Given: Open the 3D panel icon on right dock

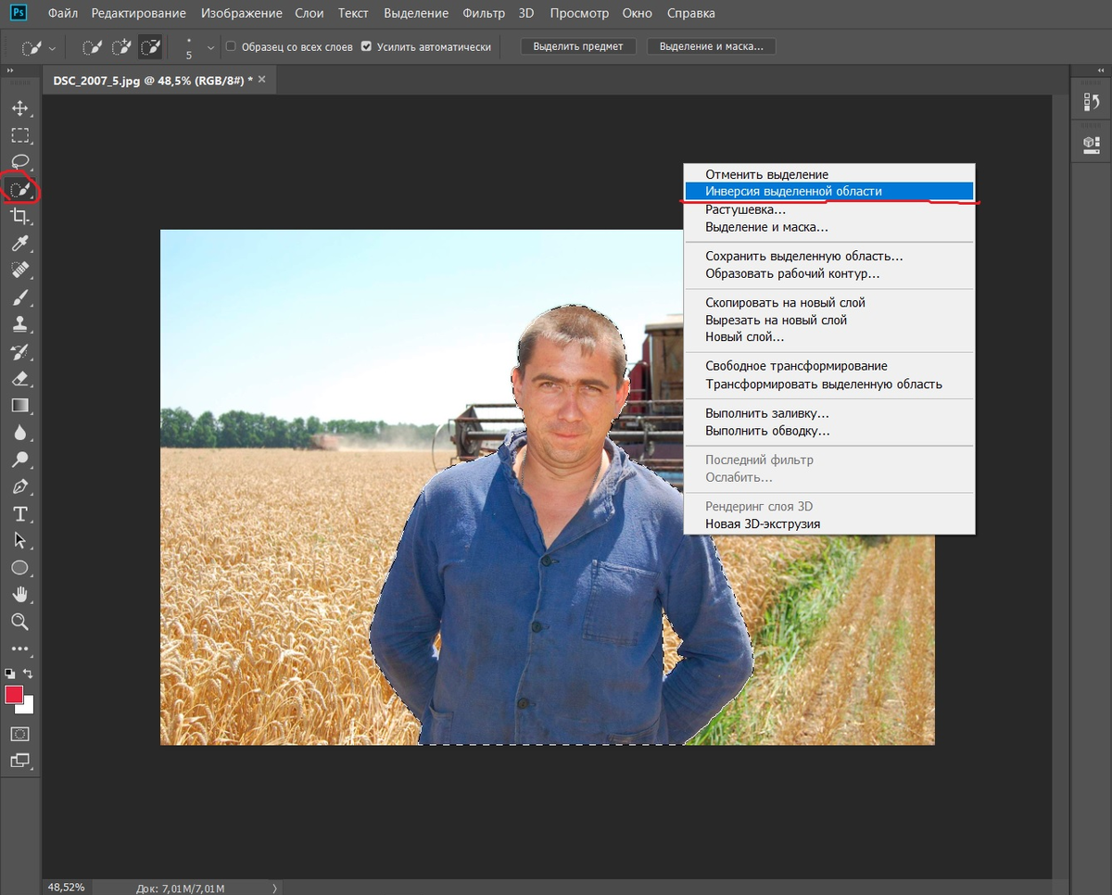Looking at the screenshot, I should coord(1091,144).
